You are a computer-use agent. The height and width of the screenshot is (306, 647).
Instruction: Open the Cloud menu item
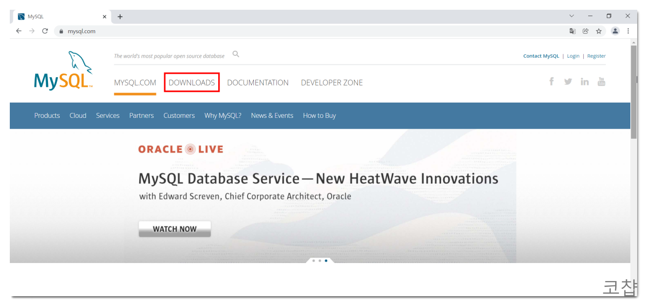pyautogui.click(x=78, y=115)
